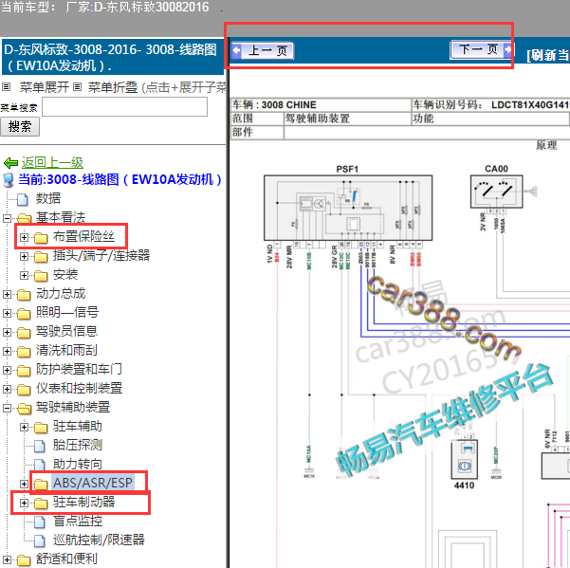Click the 胎压探测 document icon
This screenshot has width=570, height=568.
pos(40,446)
